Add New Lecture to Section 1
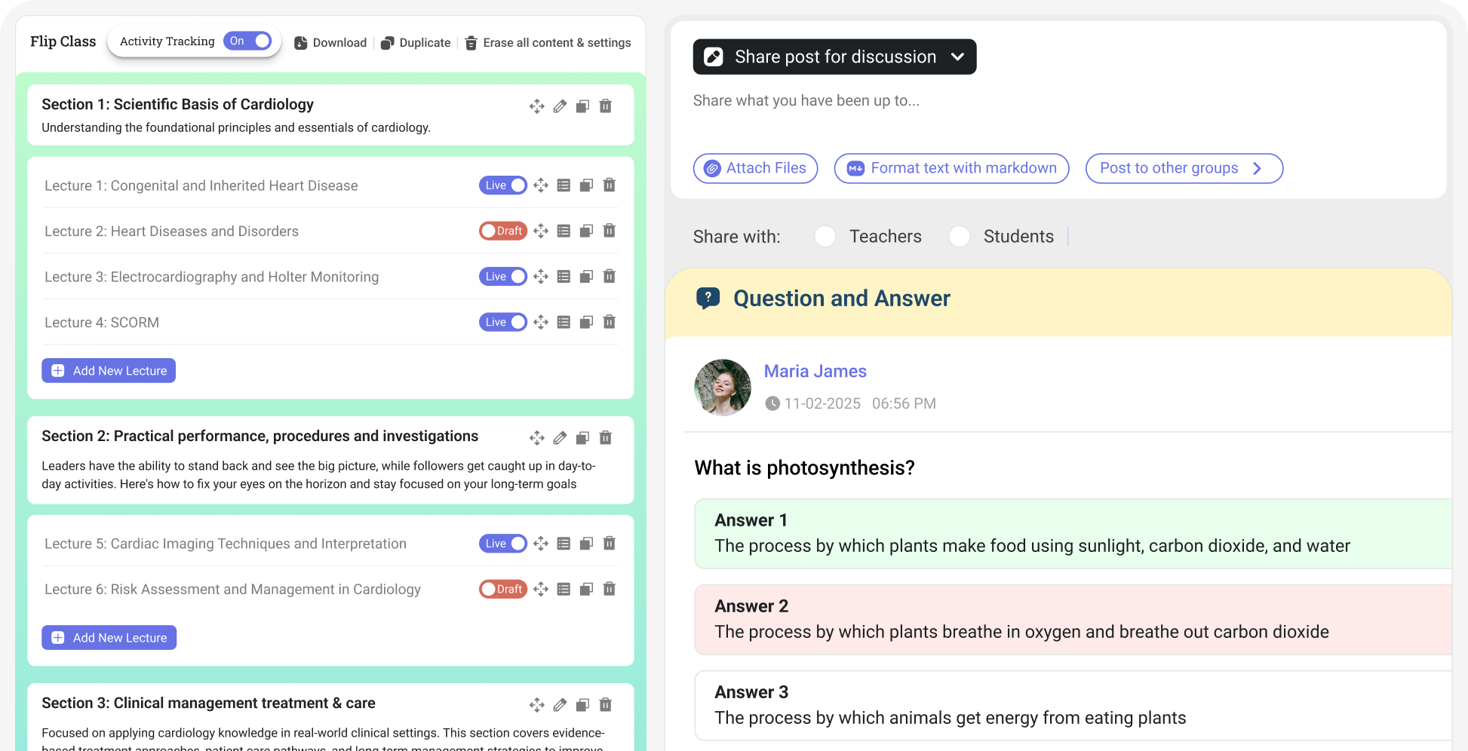The width and height of the screenshot is (1468, 751). [x=109, y=370]
